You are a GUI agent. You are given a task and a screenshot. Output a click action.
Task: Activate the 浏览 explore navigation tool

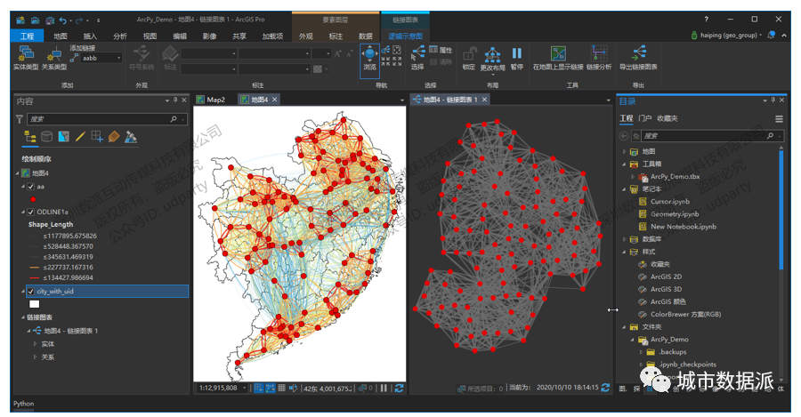pos(369,60)
